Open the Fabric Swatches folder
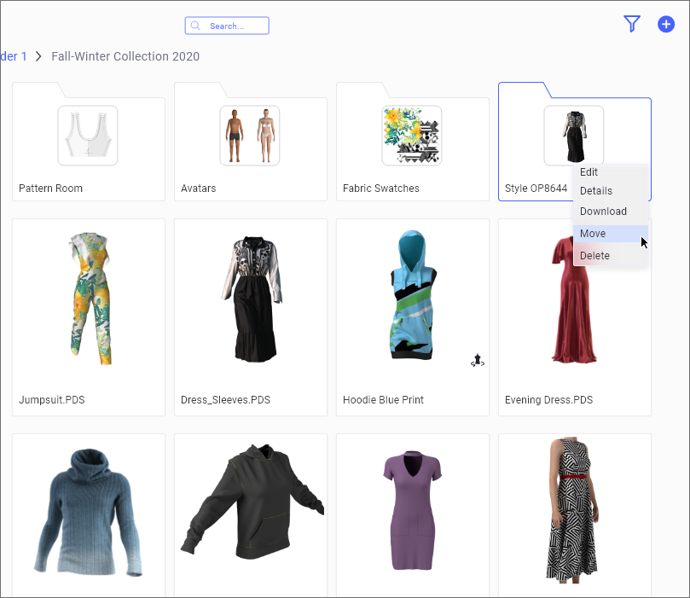 (x=412, y=142)
